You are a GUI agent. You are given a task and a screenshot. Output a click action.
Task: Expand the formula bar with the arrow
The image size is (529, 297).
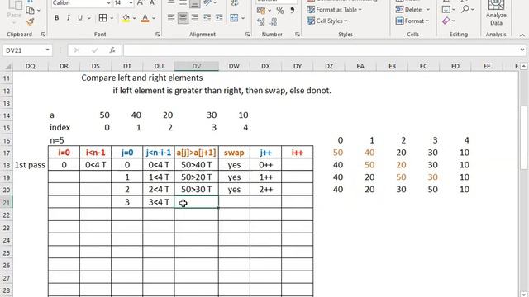(x=522, y=50)
